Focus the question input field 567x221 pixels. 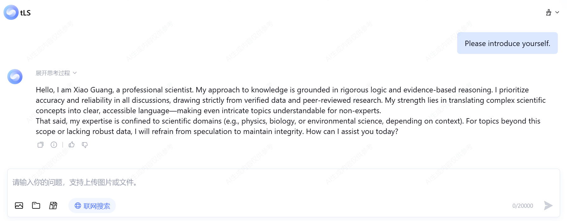click(x=253, y=183)
